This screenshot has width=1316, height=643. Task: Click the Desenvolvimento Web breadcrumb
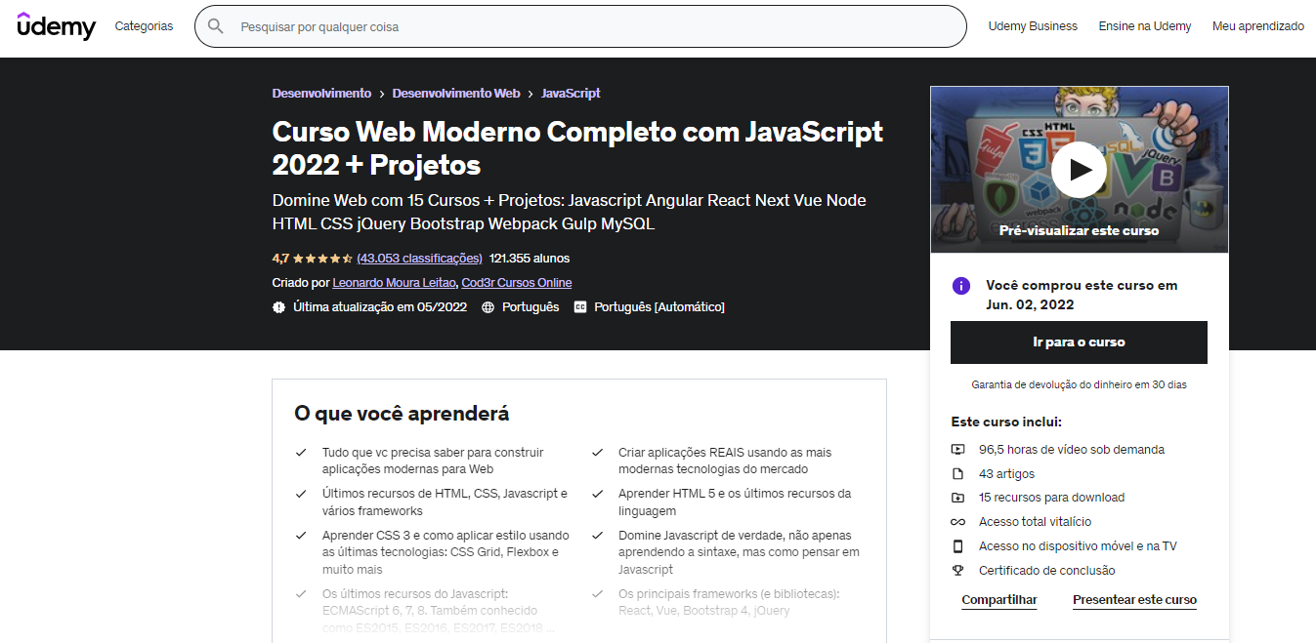point(456,94)
